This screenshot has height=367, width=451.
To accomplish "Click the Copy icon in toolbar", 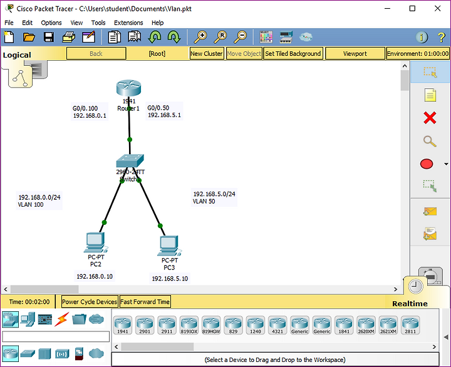I will 114,37.
